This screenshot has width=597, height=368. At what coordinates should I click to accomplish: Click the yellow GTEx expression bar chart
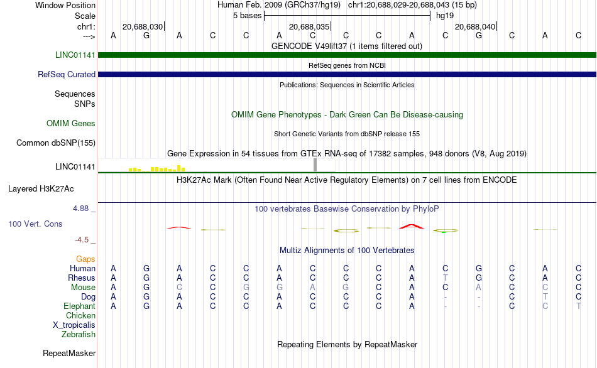point(157,168)
